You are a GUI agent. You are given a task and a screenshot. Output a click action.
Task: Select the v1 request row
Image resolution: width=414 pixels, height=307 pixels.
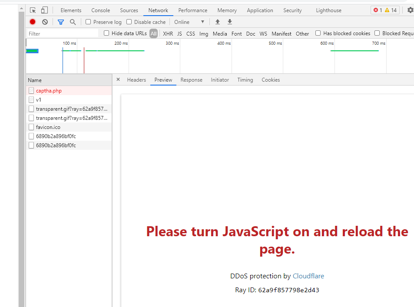click(x=69, y=100)
